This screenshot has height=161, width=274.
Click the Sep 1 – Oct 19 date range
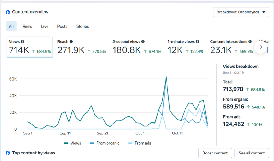pyautogui.click(x=233, y=73)
